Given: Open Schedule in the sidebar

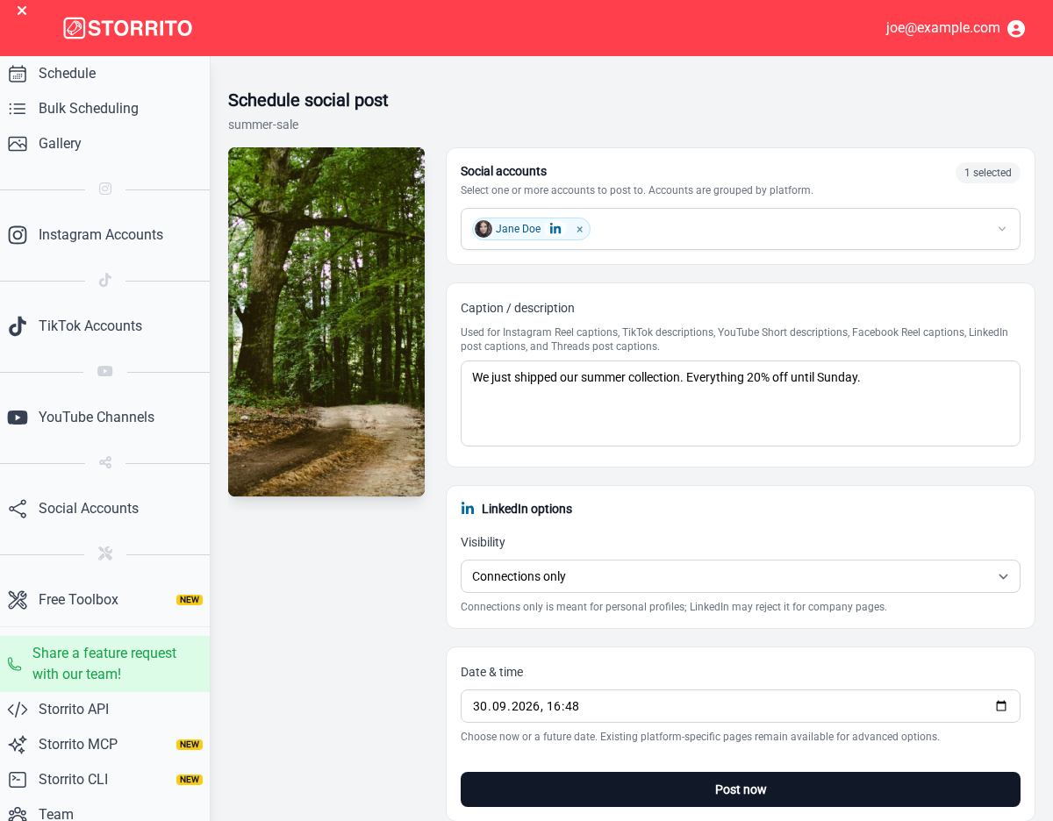Looking at the screenshot, I should (x=105, y=74).
